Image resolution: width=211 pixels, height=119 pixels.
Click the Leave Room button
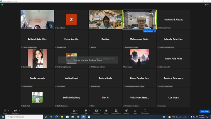coord(204,112)
